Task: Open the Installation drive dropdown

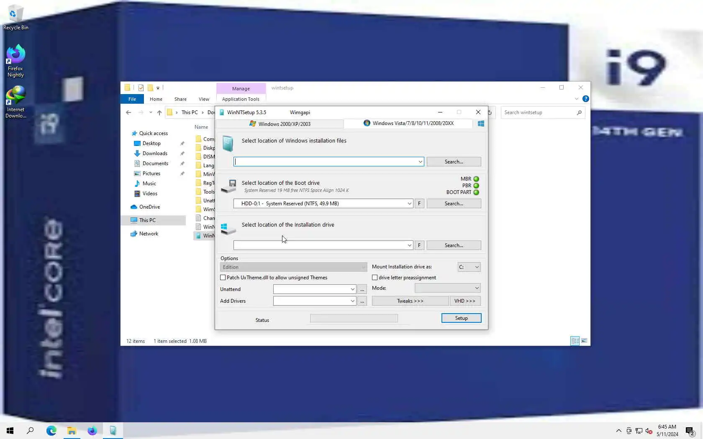Action: tap(409, 245)
